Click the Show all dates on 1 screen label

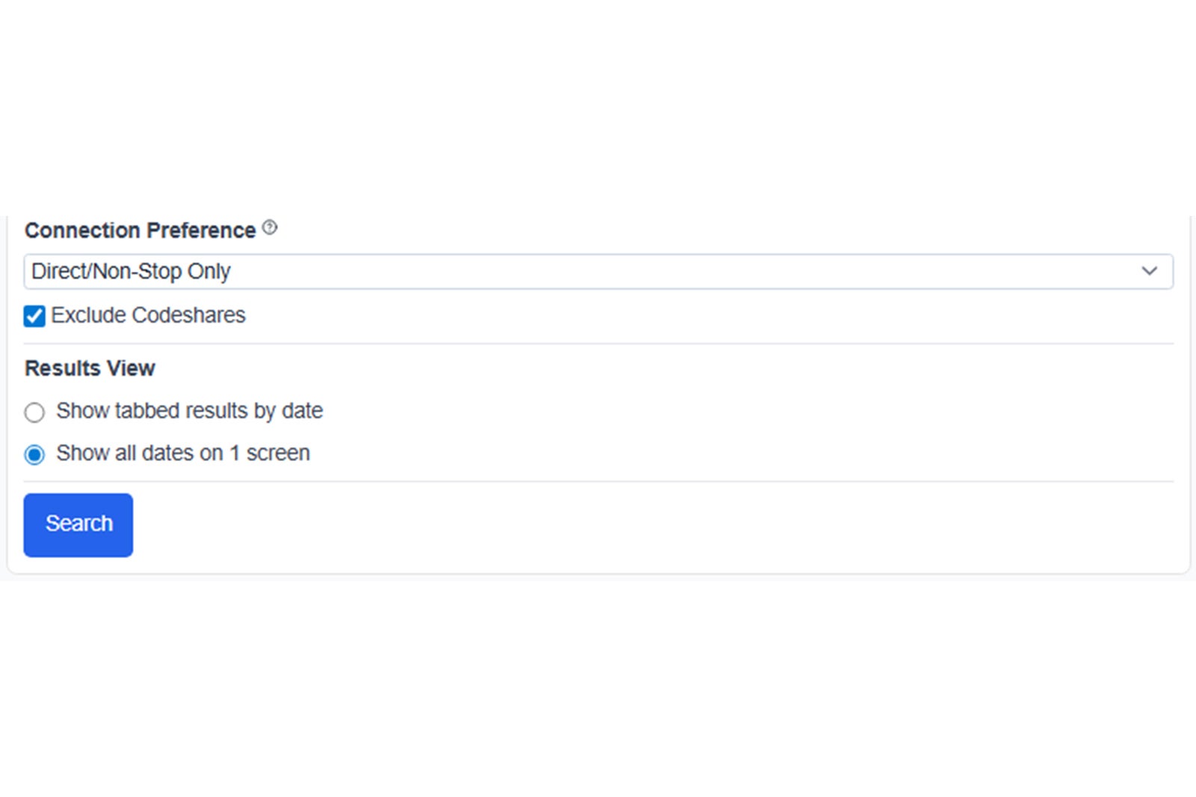coord(183,453)
